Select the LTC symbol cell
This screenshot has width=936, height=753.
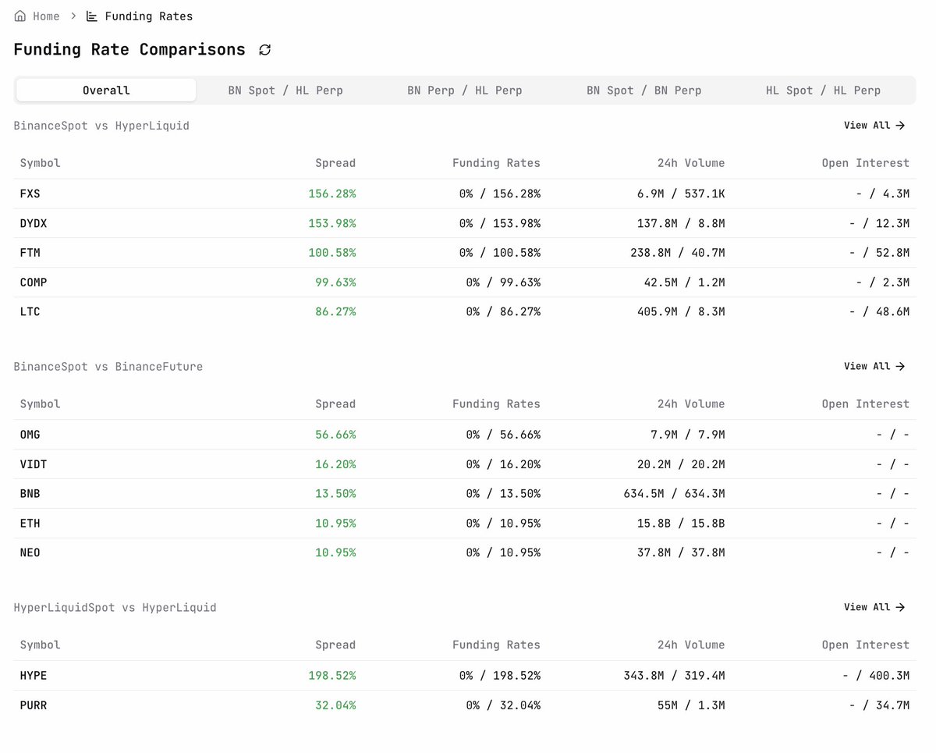30,311
